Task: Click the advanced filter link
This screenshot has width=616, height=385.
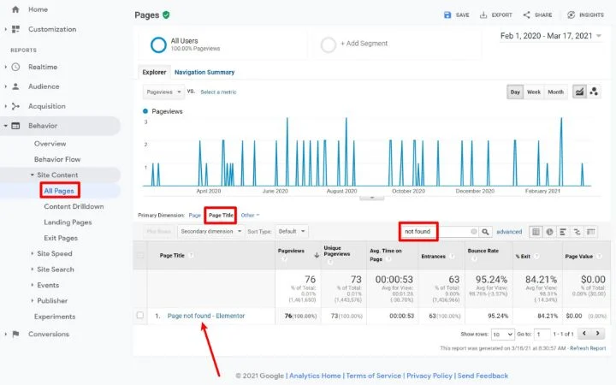Action: click(x=509, y=232)
